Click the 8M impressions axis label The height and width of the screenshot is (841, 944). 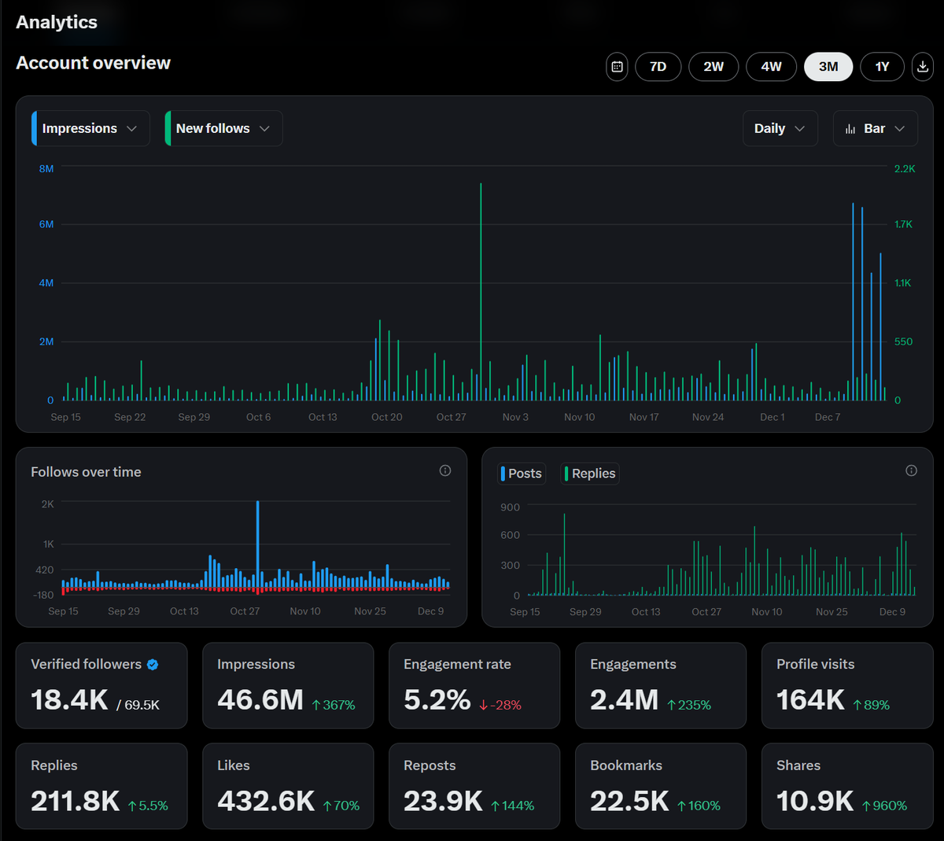pyautogui.click(x=46, y=168)
